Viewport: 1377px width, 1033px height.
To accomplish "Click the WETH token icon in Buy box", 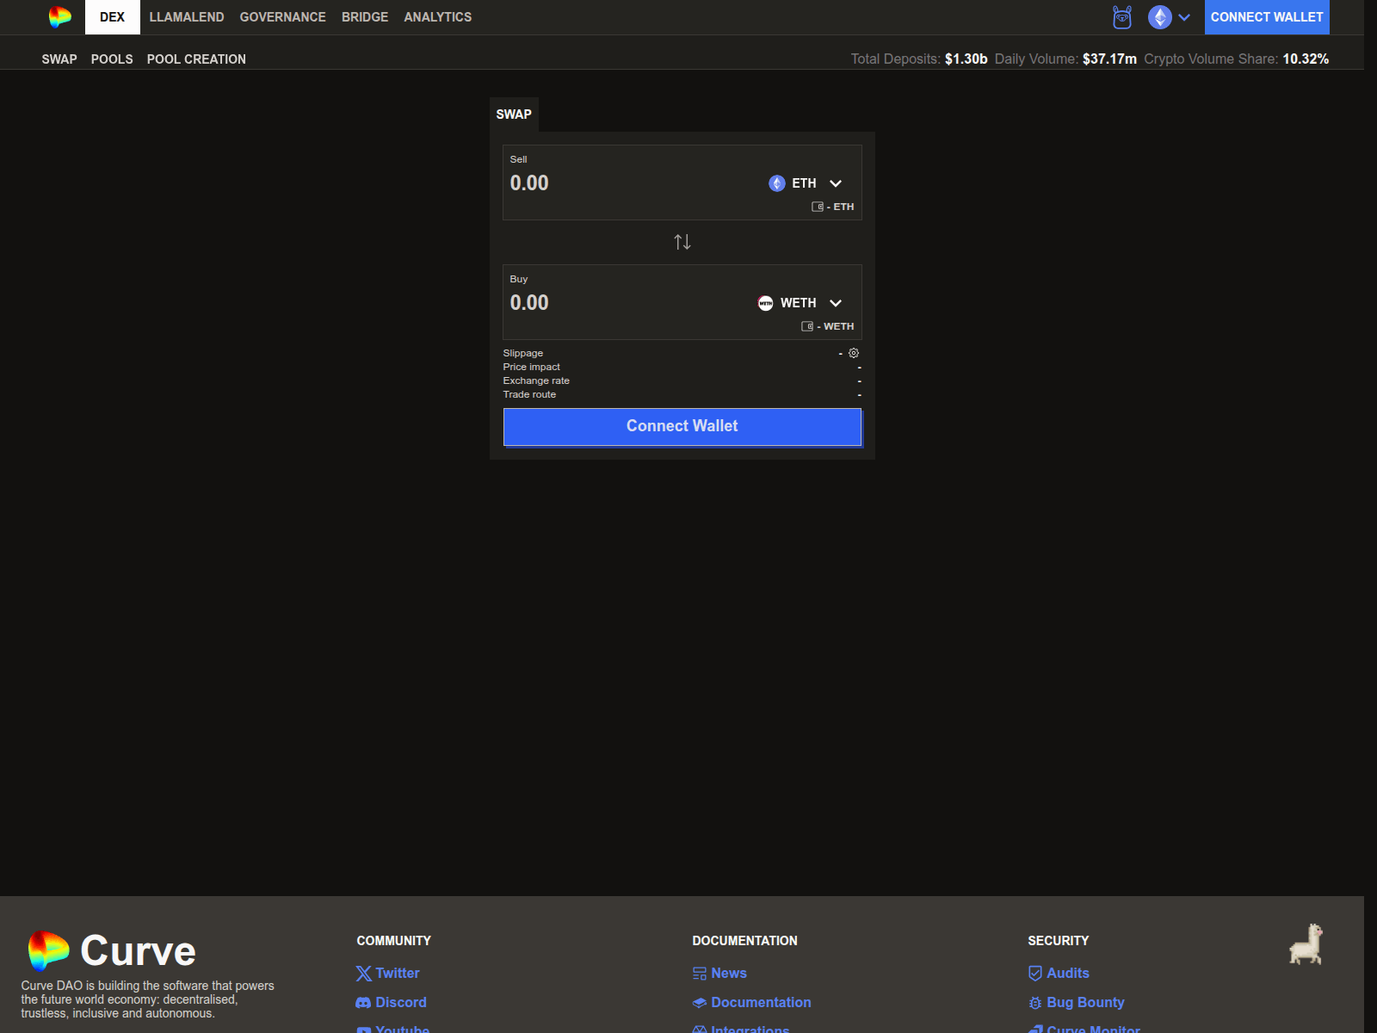I will click(766, 303).
